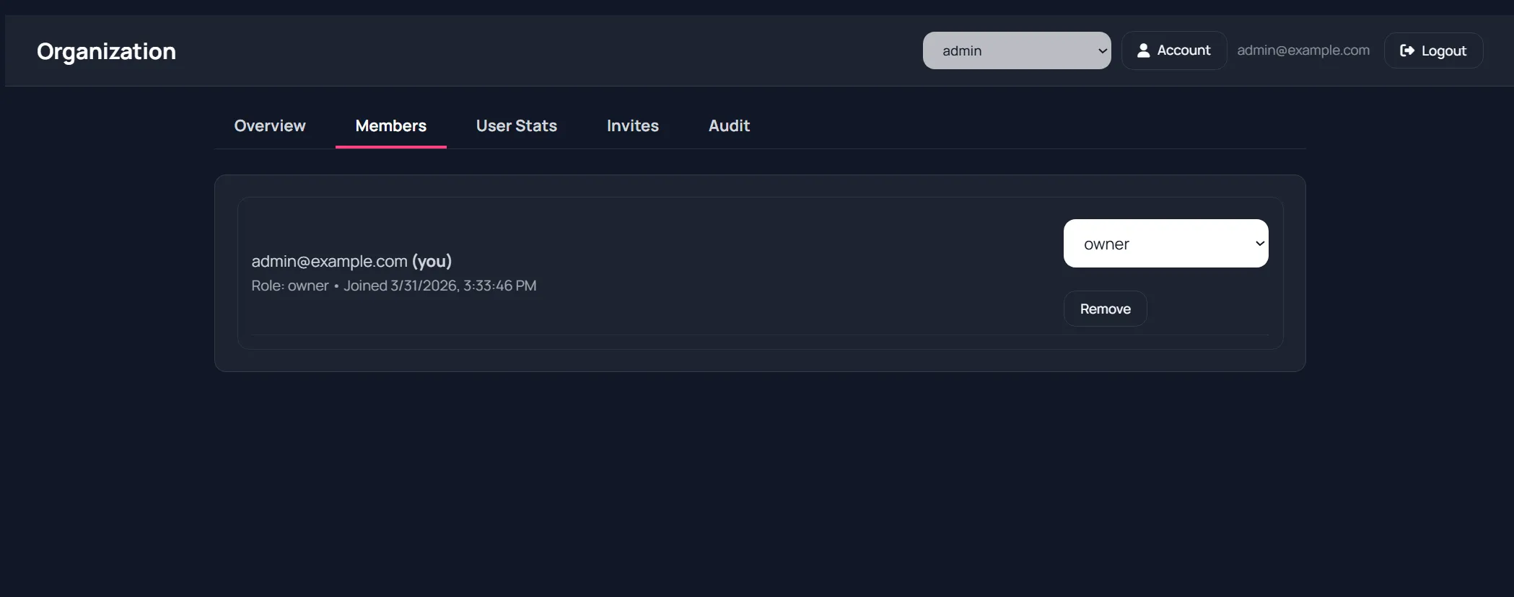Click the Role: owner text in member details
The image size is (1514, 597).
point(289,286)
